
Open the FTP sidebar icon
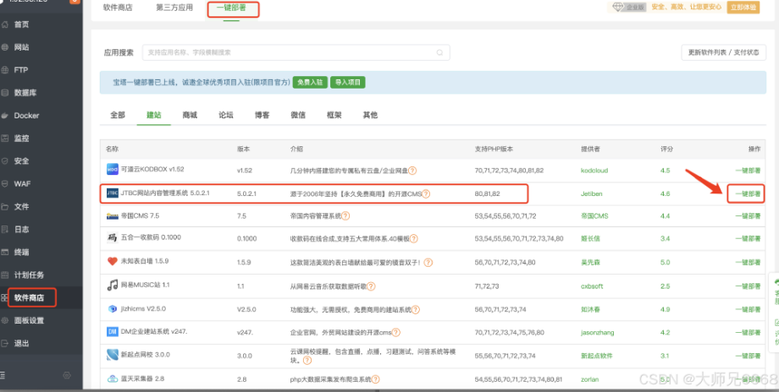(4, 70)
